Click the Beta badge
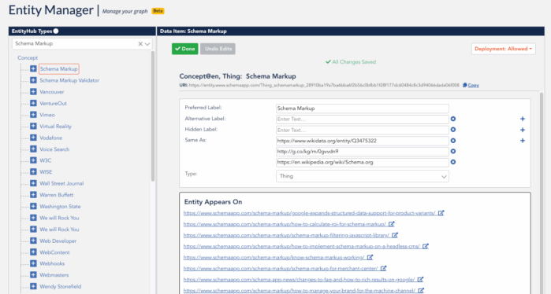Viewport: 551px width, 294px height. (158, 11)
